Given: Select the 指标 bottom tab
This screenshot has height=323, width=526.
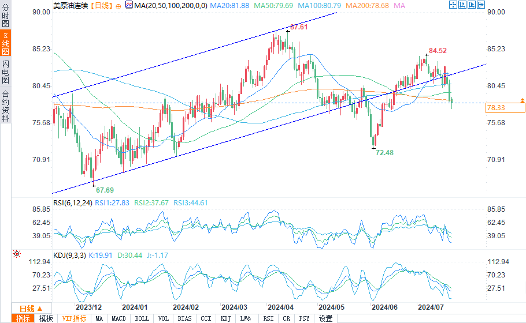Looking at the screenshot, I should click(x=23, y=318).
